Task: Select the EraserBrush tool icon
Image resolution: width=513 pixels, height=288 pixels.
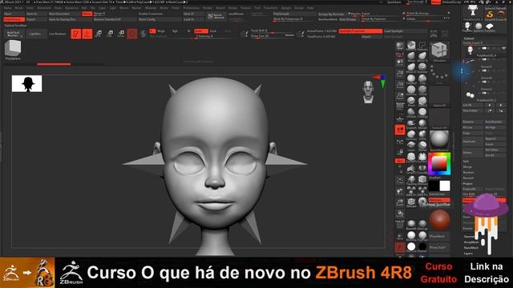Action: pyautogui.click(x=501, y=14)
